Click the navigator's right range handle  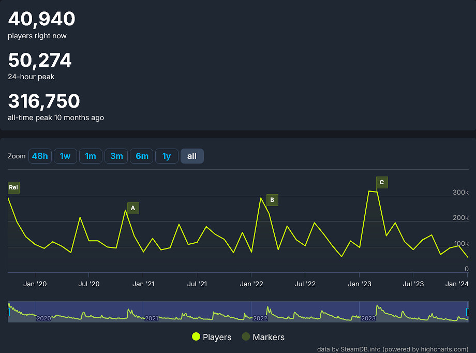467,312
